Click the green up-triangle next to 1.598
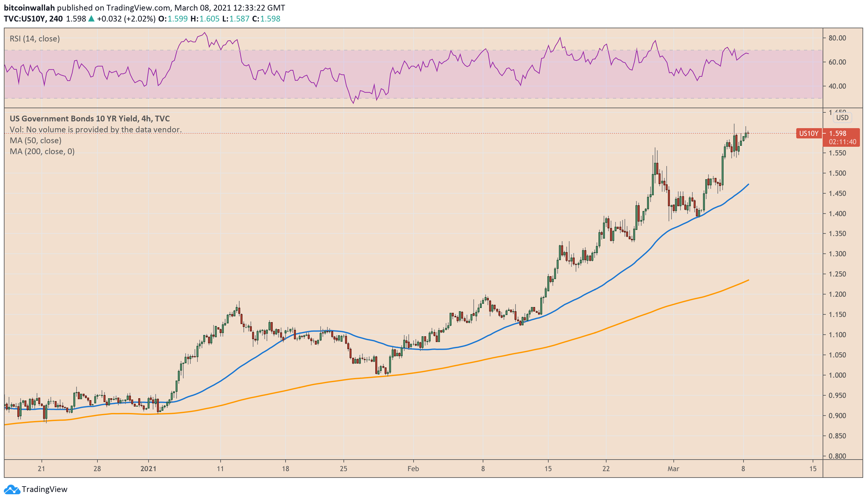 coord(91,19)
